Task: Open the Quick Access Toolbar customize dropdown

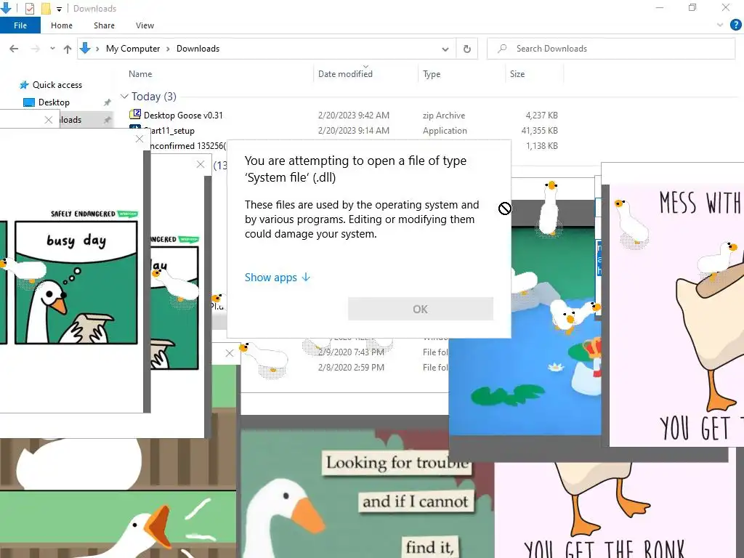Action: coord(59,9)
